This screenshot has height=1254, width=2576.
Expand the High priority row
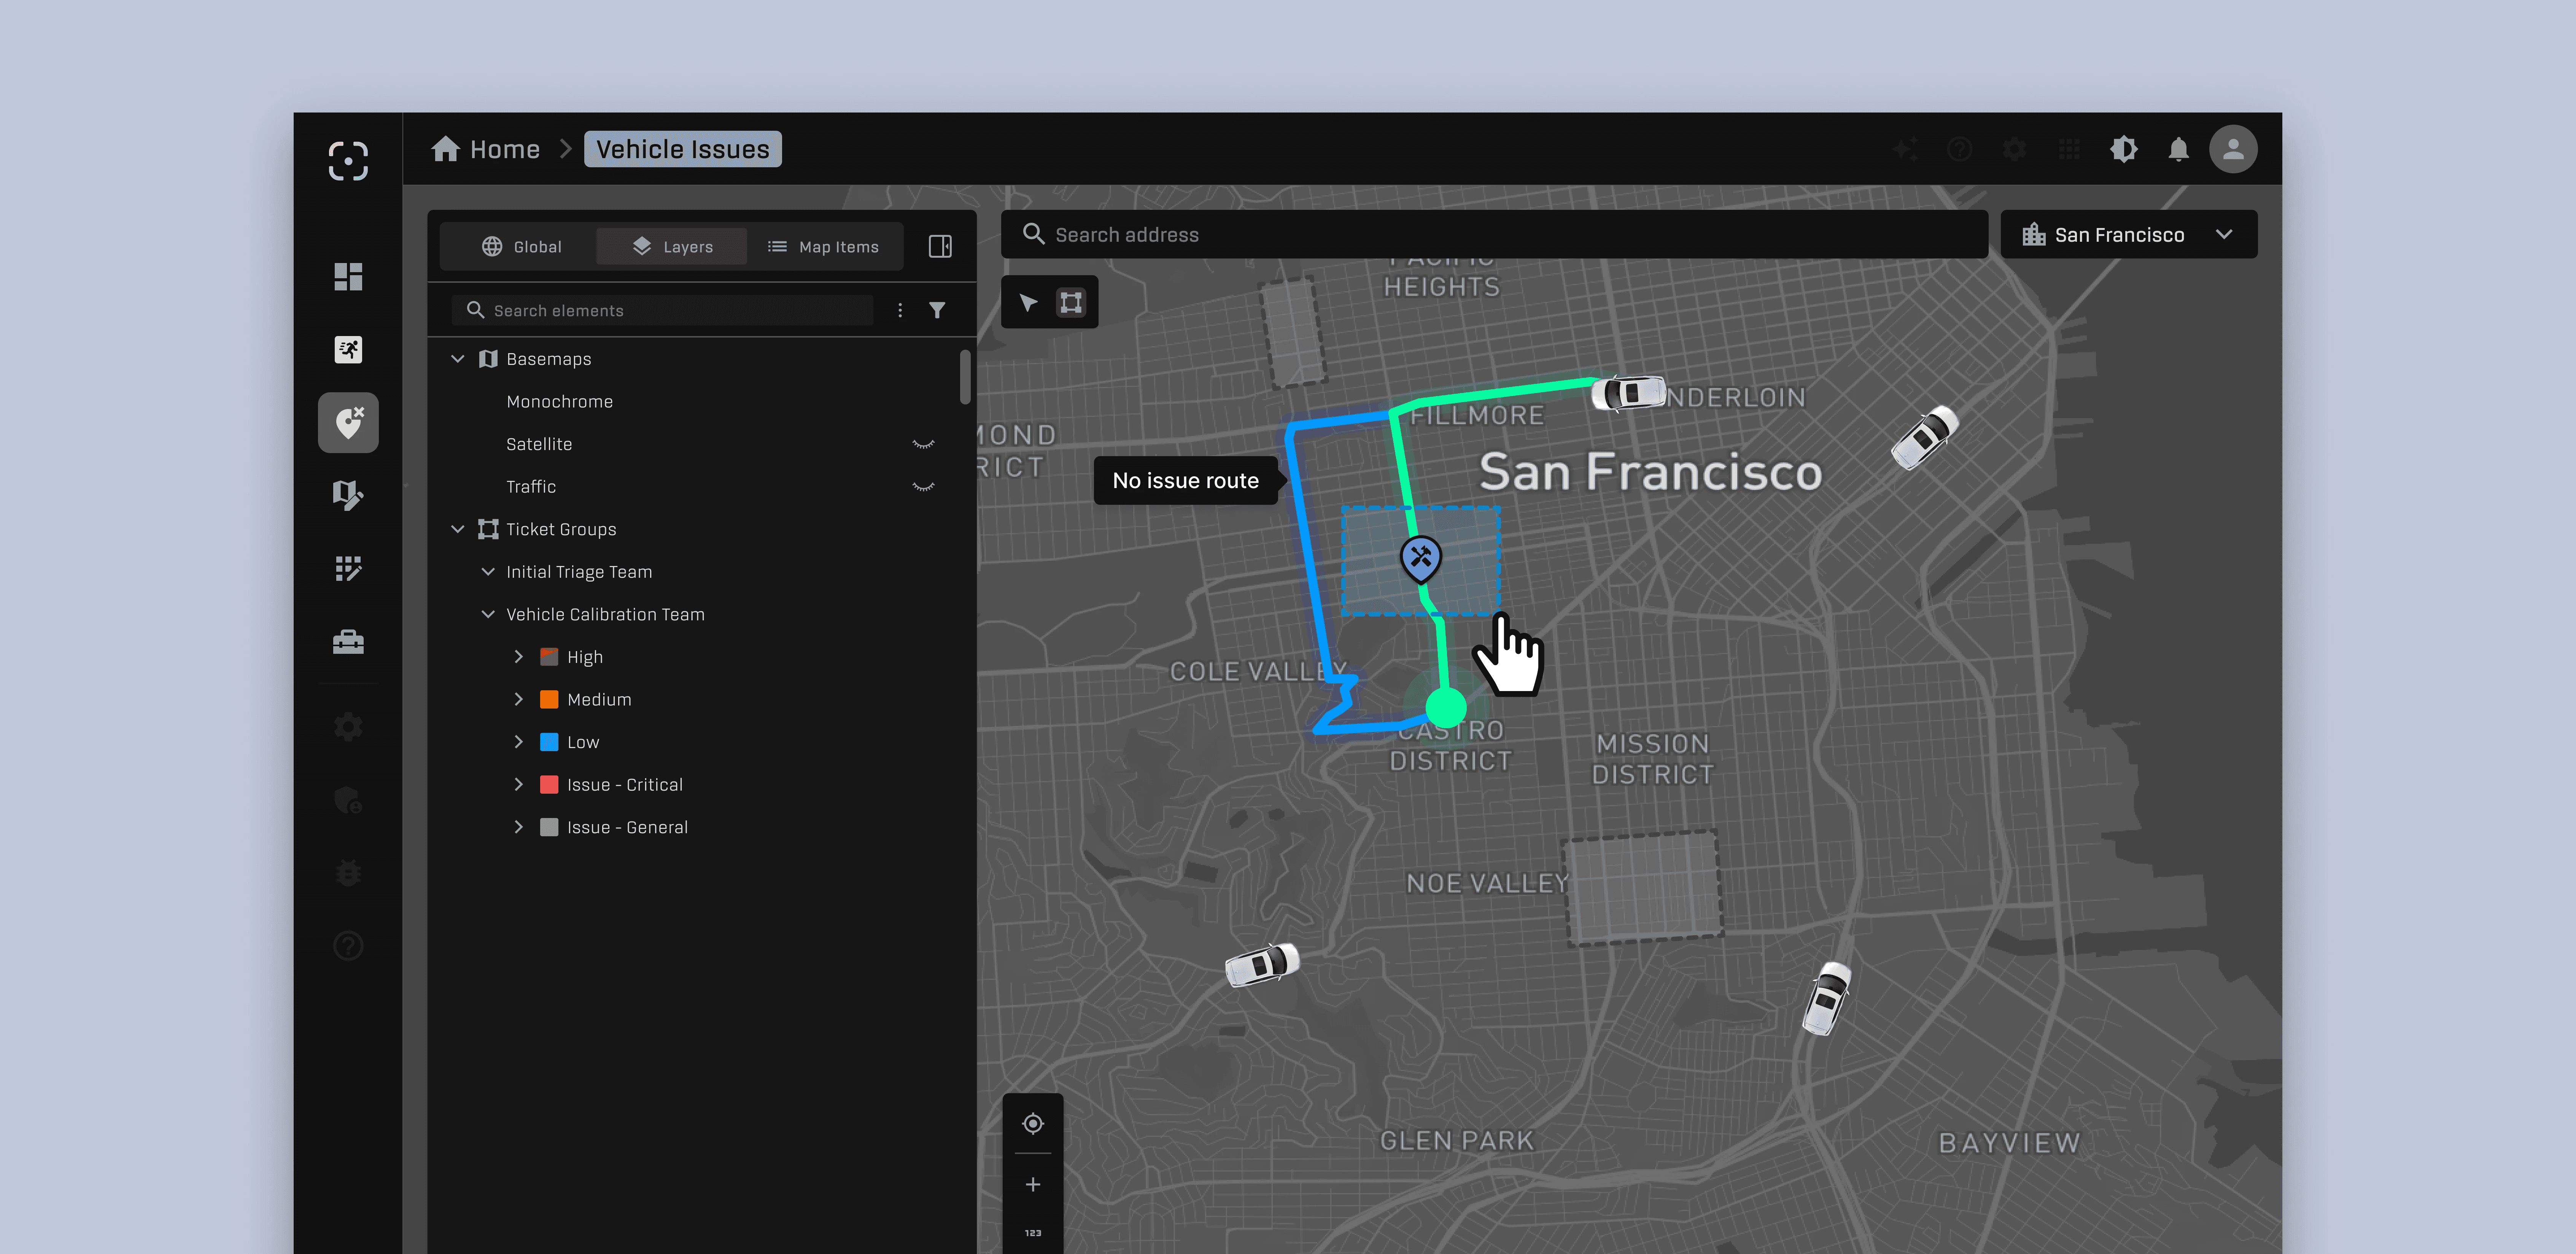pos(518,656)
